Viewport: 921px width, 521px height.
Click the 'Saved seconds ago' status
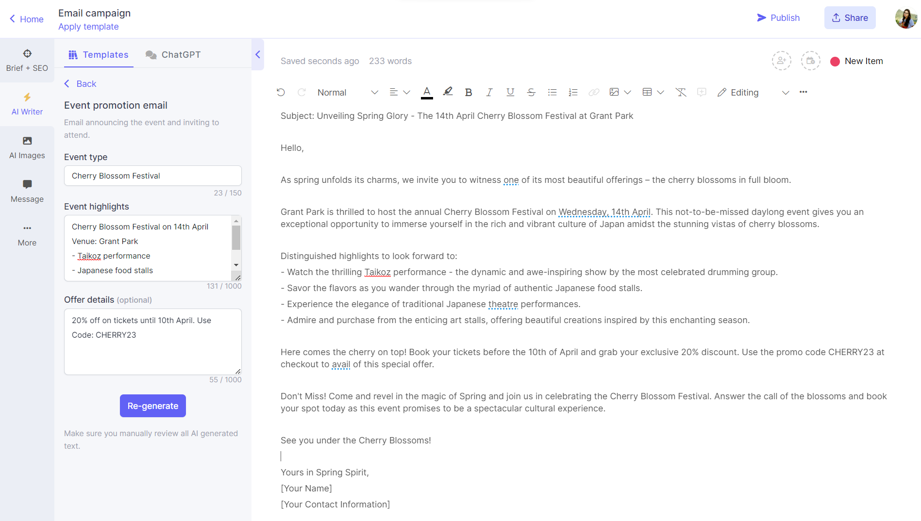point(320,61)
